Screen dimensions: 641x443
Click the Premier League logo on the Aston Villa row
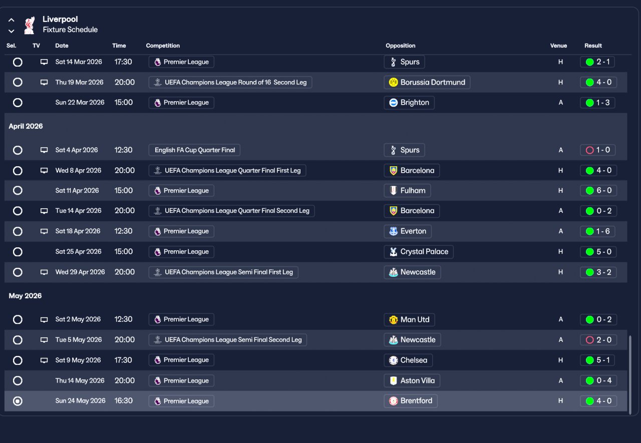(158, 381)
